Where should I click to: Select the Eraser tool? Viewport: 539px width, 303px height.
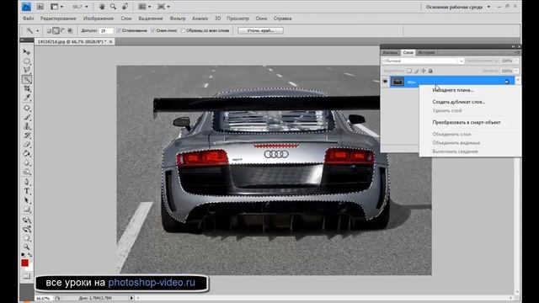click(26, 145)
